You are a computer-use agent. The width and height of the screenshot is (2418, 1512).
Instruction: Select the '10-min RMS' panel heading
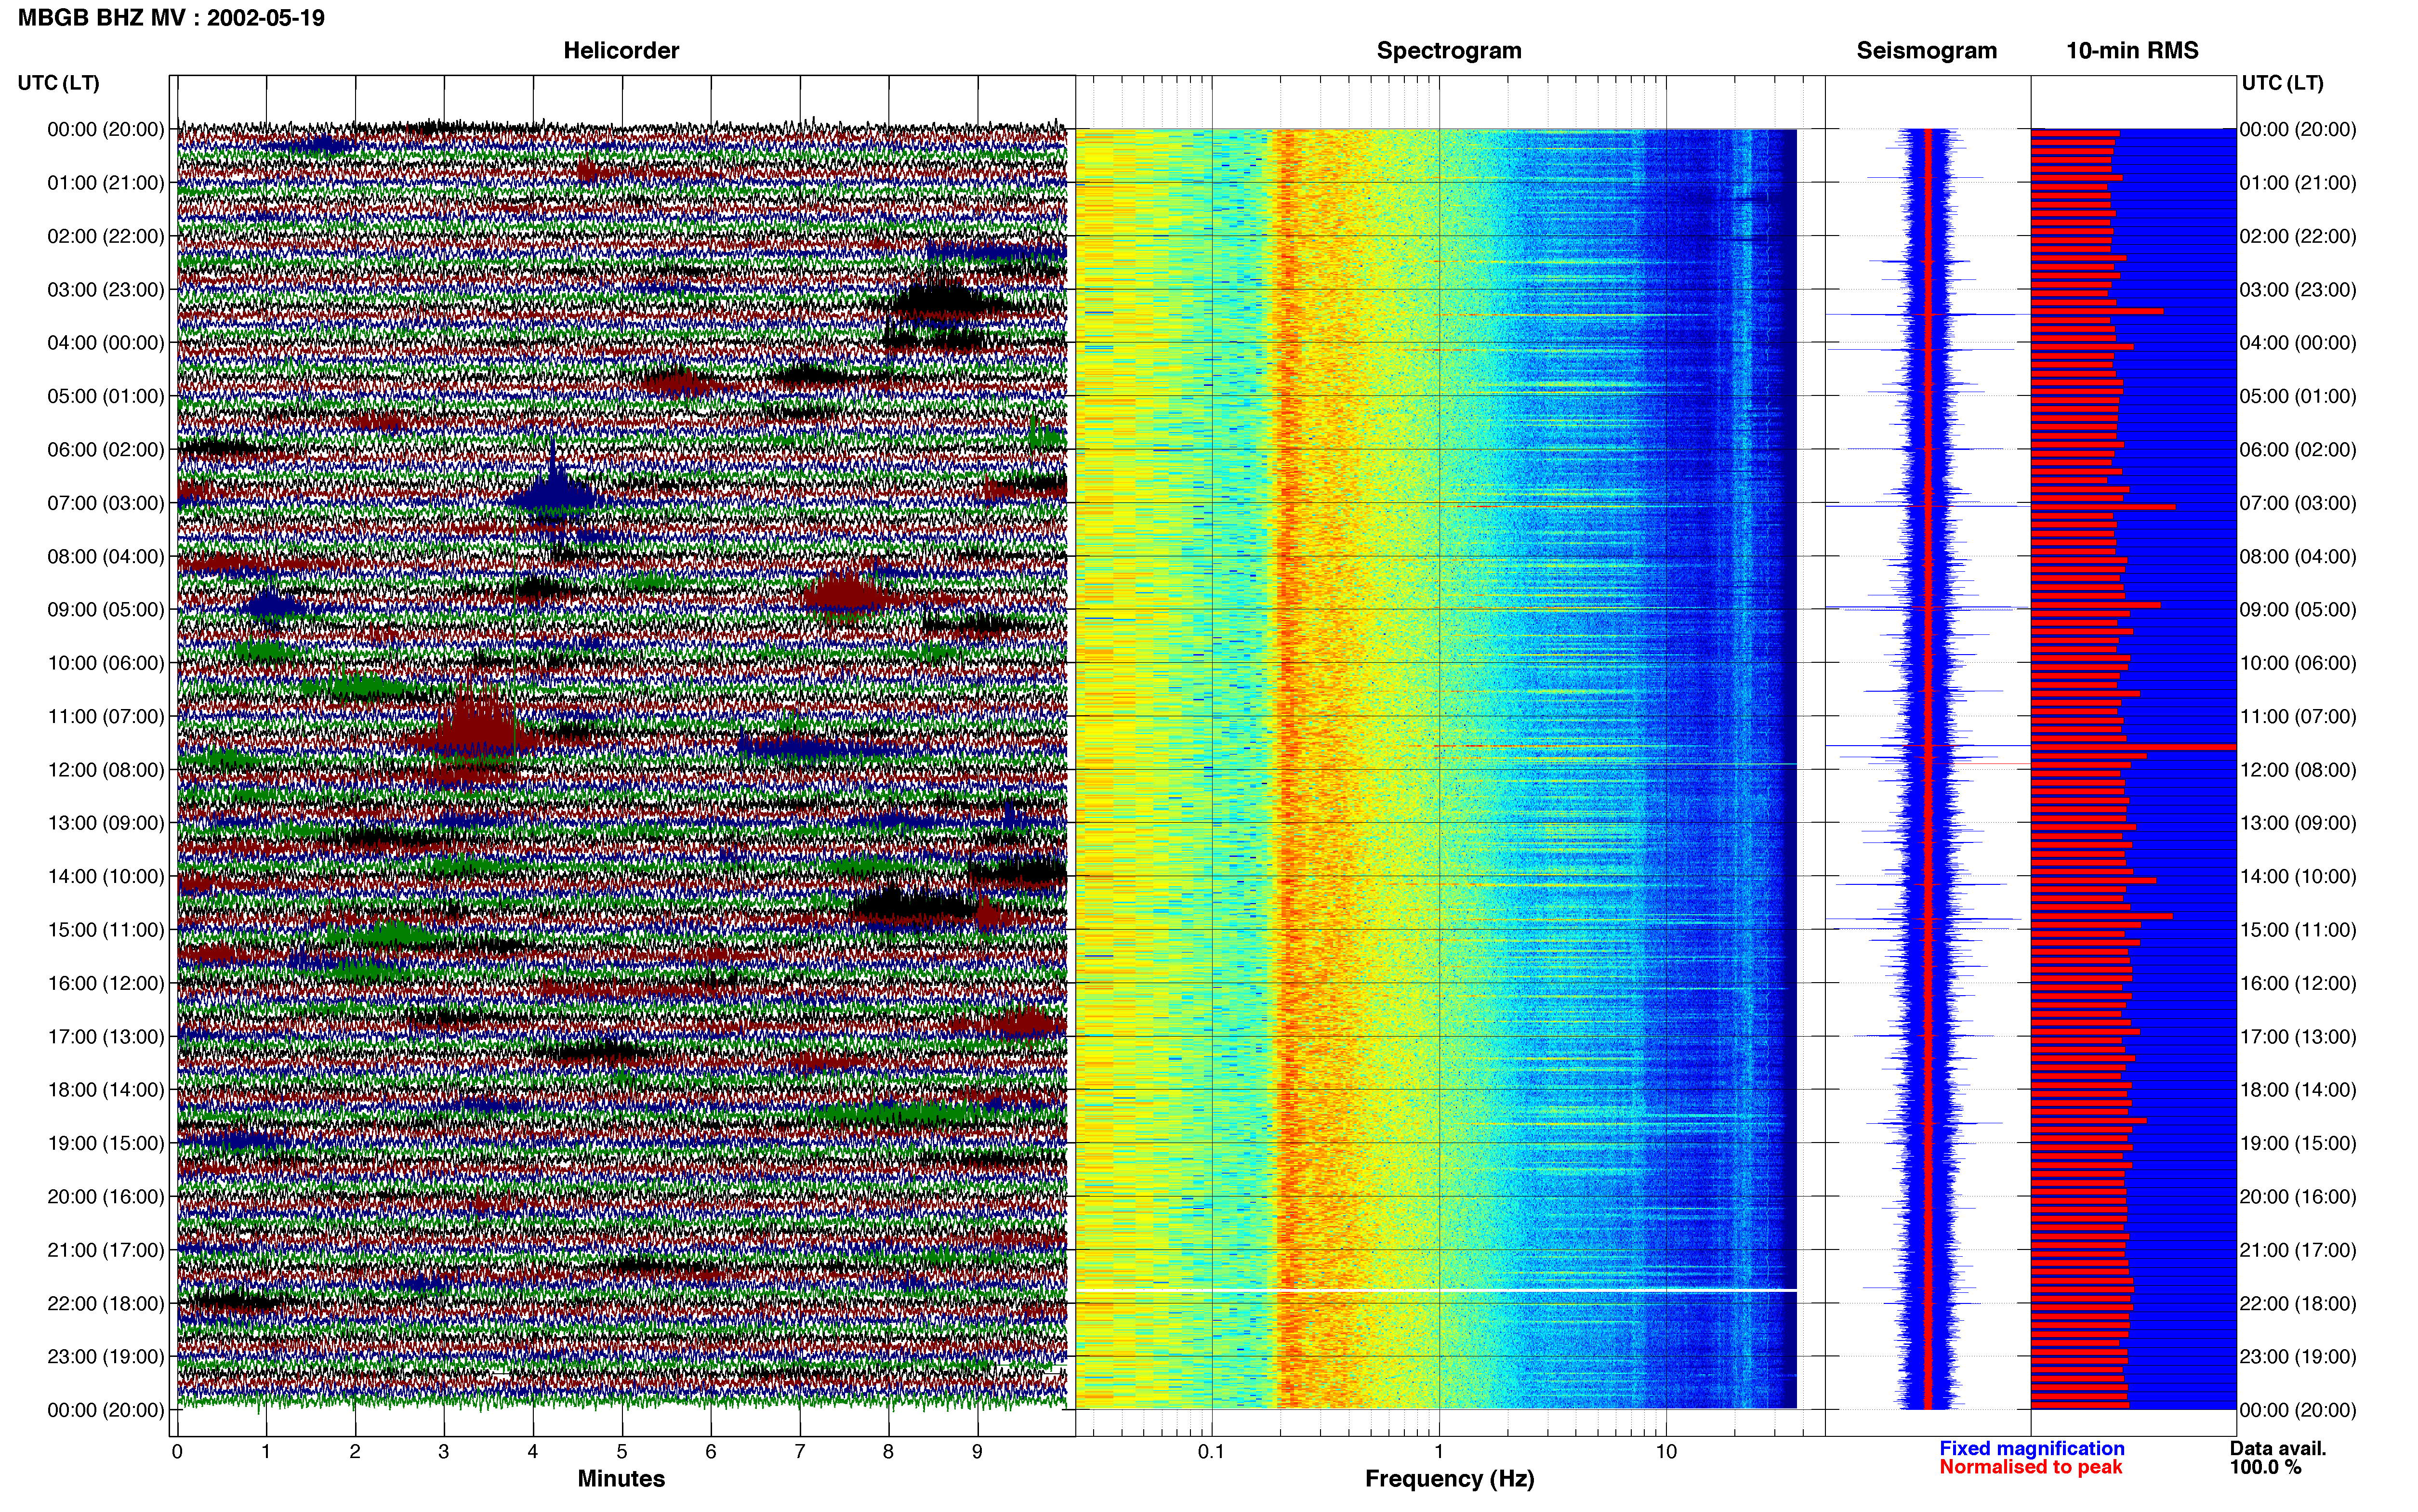(2132, 50)
